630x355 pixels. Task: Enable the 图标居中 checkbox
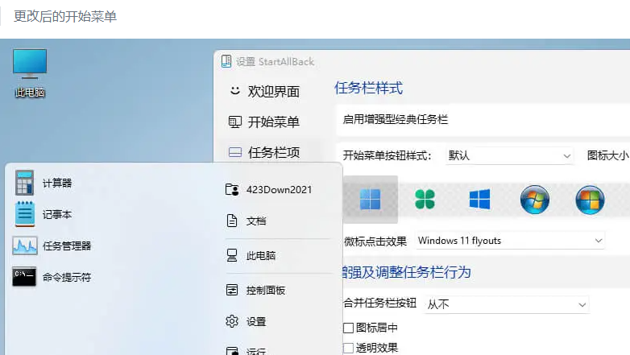[x=348, y=328]
